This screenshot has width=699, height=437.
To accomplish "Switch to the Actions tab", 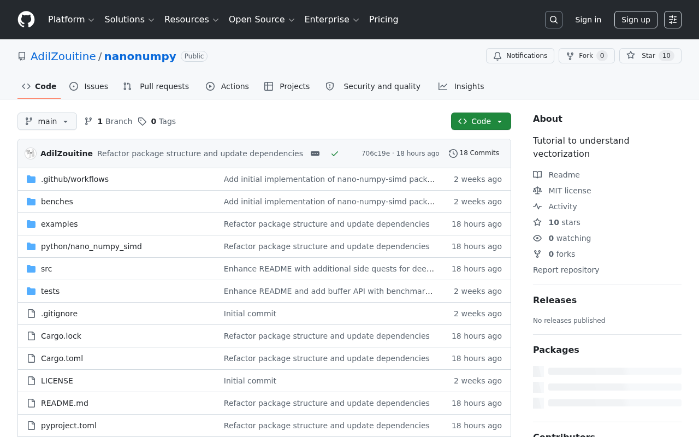I will pyautogui.click(x=227, y=86).
